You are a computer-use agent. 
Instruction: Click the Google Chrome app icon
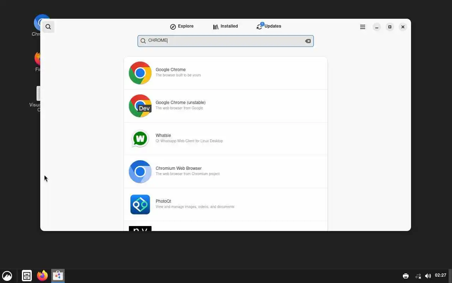coord(140,73)
